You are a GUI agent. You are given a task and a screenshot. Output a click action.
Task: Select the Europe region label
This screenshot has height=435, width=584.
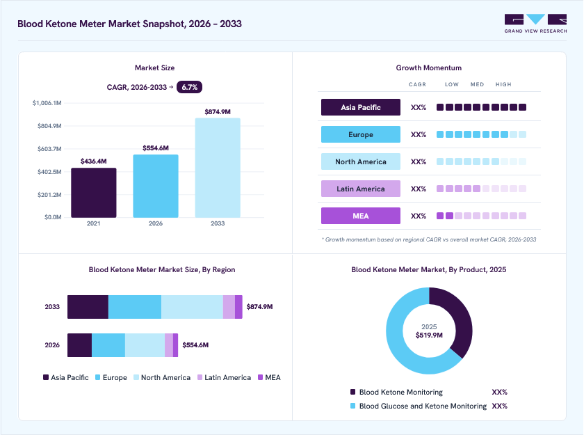361,134
